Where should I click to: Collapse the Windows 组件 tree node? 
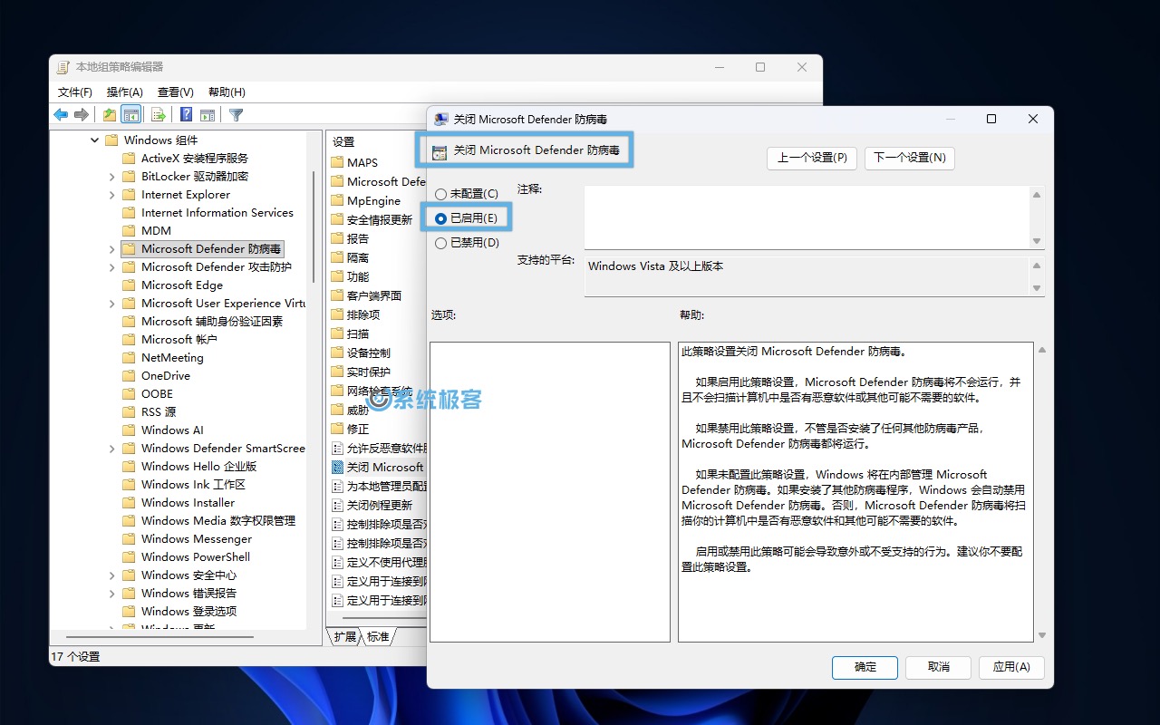click(x=94, y=140)
